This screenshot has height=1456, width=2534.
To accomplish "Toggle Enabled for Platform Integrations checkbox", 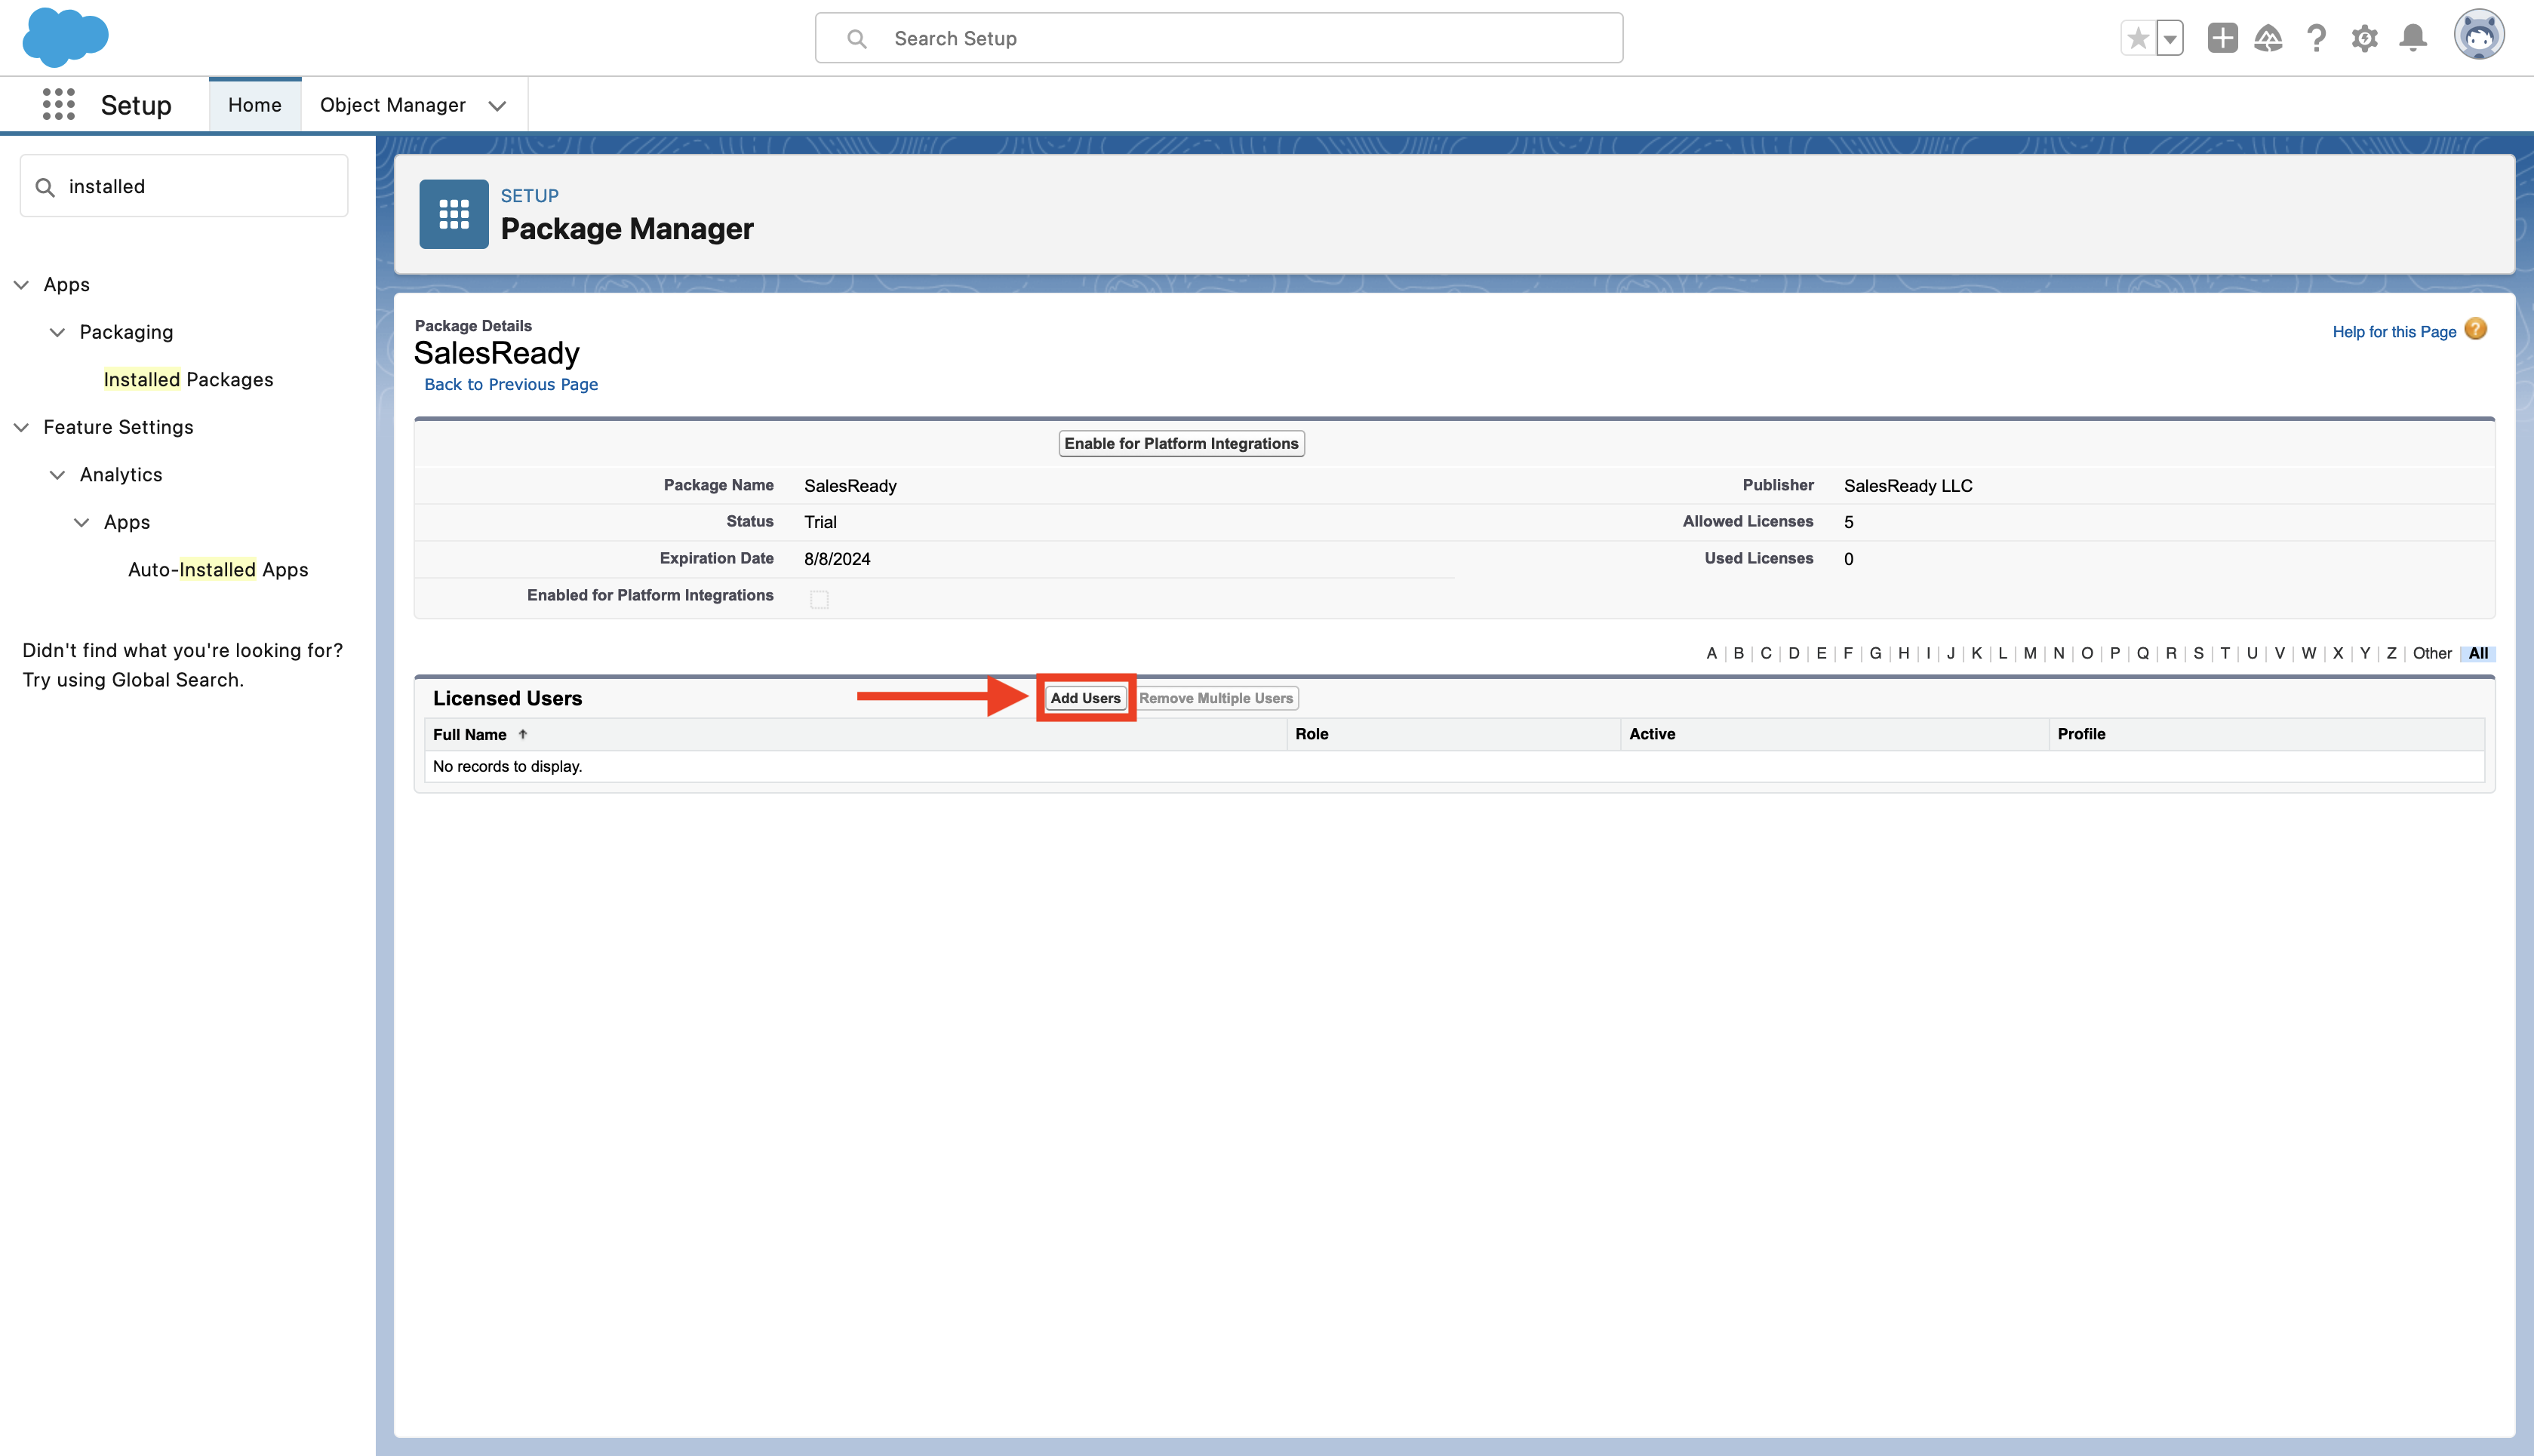I will click(x=819, y=599).
